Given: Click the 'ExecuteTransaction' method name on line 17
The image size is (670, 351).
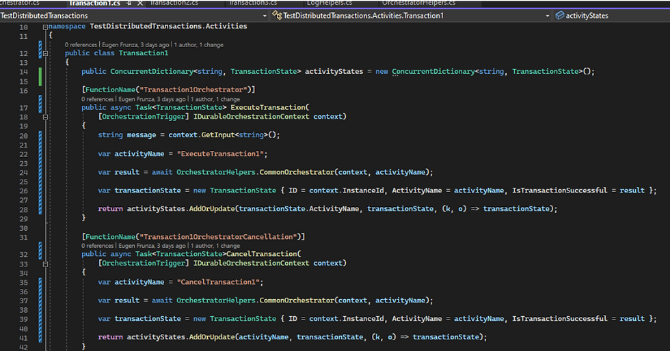Looking at the screenshot, I should pyautogui.click(x=268, y=108).
